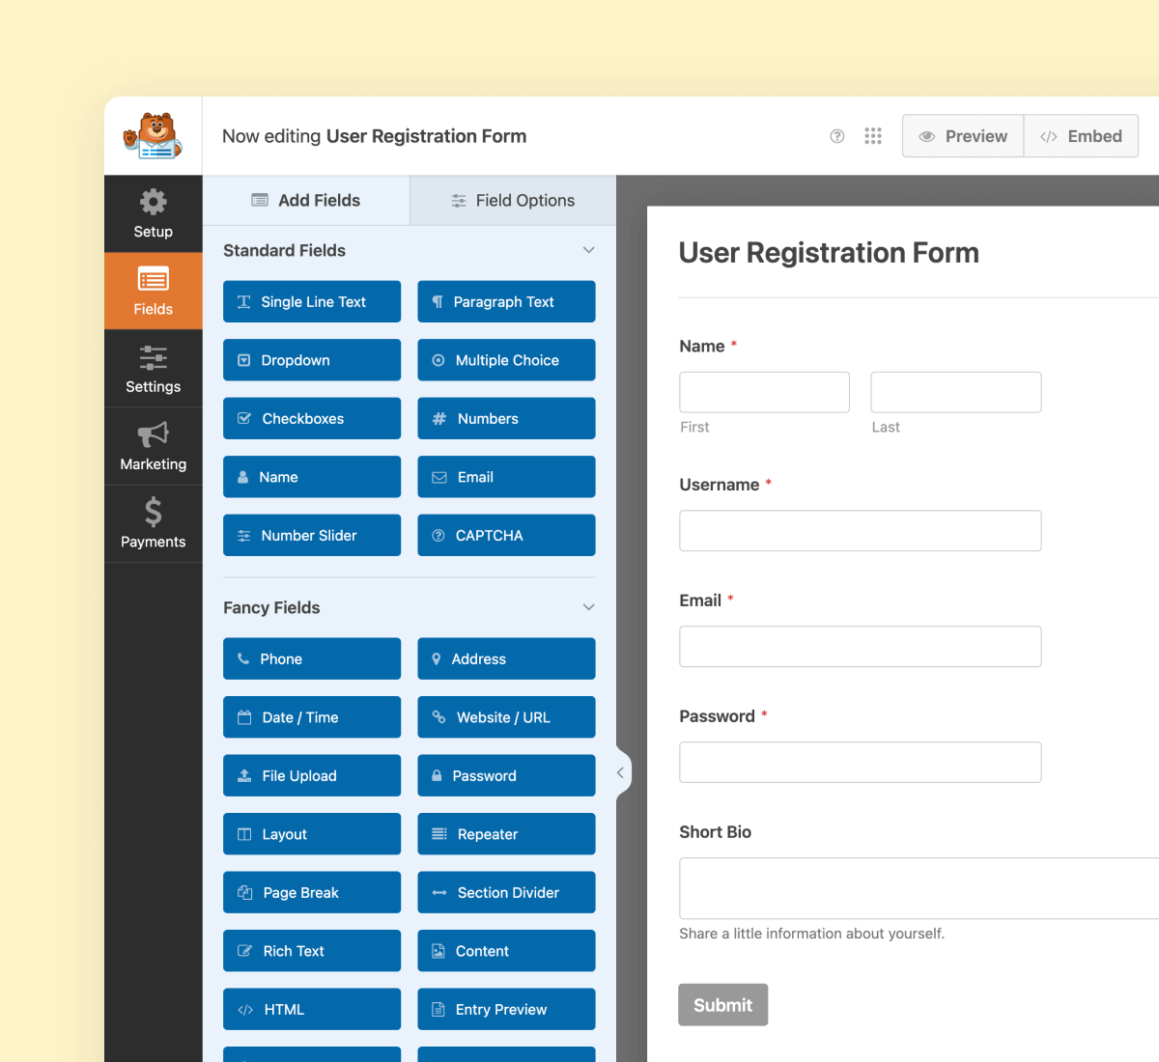Select the Fields panel icon
The width and height of the screenshot is (1159, 1062).
153,290
